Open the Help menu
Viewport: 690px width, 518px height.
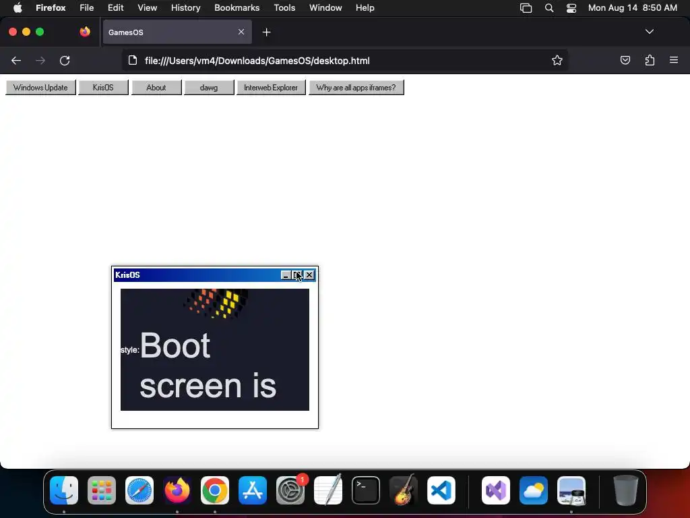pos(365,8)
